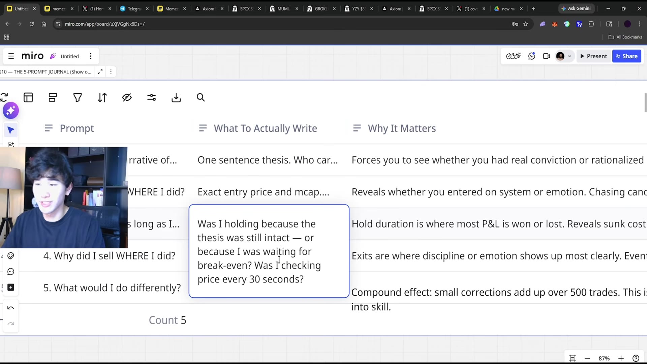Download the table via export icon
This screenshot has width=647, height=364.
point(176,98)
